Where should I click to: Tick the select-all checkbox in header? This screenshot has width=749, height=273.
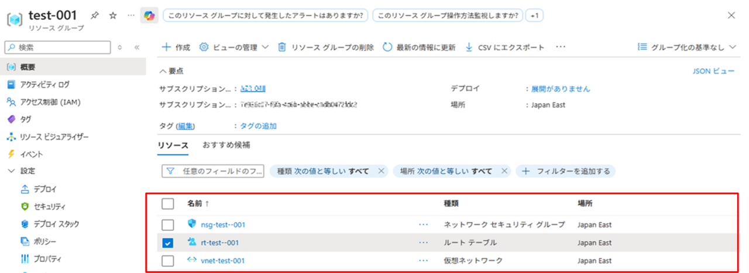168,203
